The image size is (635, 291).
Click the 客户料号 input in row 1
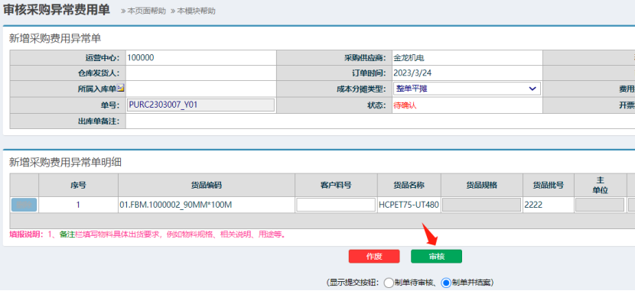(x=336, y=205)
